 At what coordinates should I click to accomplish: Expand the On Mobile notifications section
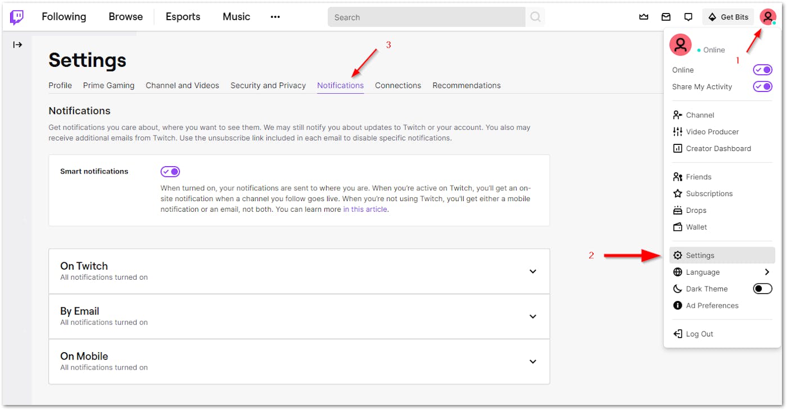(x=299, y=361)
